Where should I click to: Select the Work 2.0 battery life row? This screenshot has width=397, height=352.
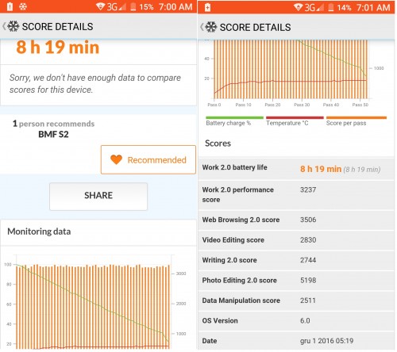[x=296, y=168]
